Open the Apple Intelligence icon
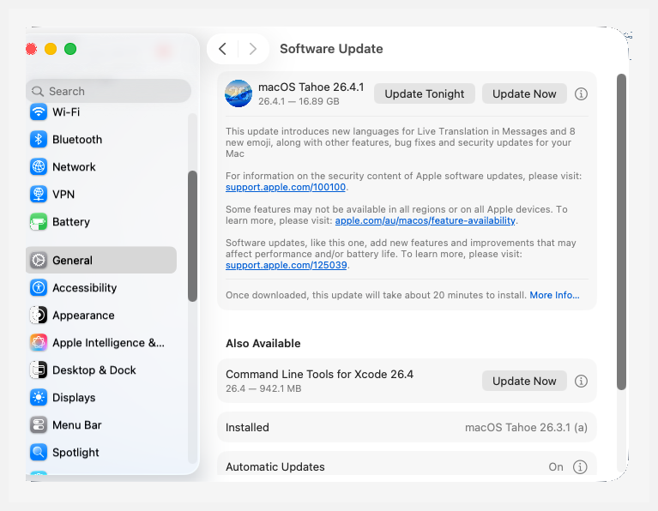This screenshot has width=658, height=511. tap(39, 343)
